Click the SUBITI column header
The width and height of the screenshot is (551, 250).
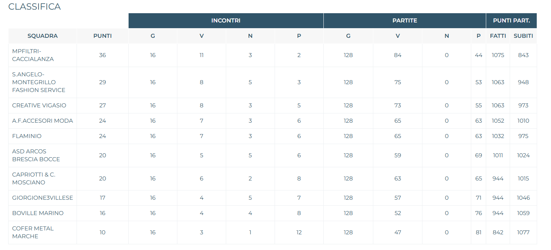tap(523, 36)
